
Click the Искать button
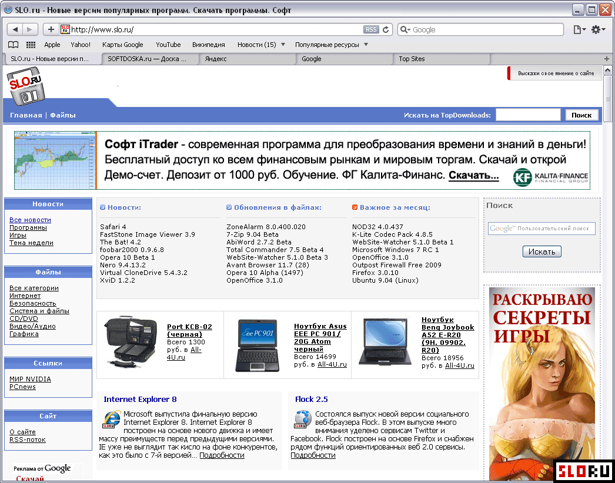coord(542,251)
